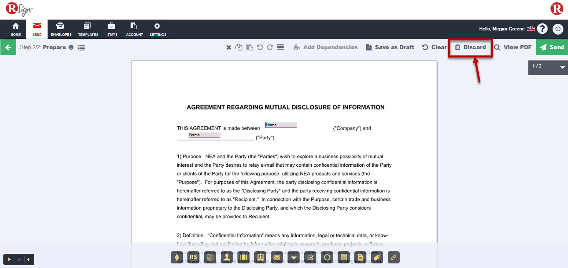
Task: Add the Hyperlink control with the chain icon
Action: tap(394, 258)
